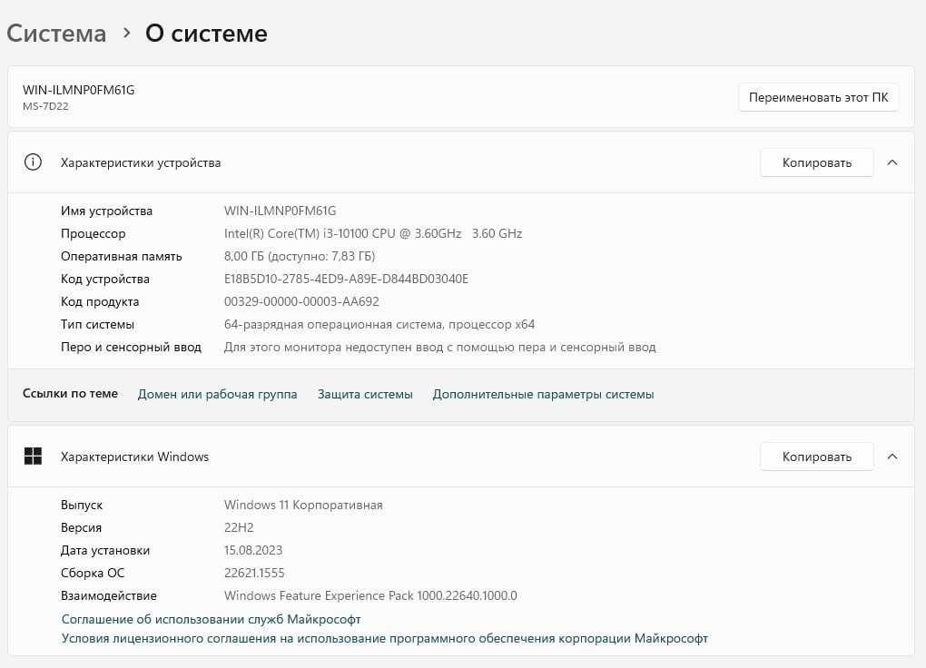Copy device specifications with Копировать

tap(817, 162)
